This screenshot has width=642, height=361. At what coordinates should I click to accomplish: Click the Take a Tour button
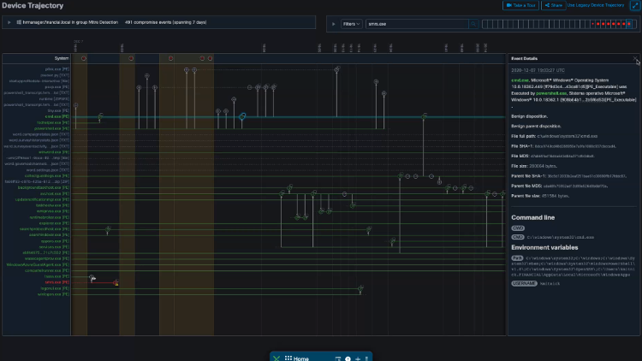click(x=520, y=5)
